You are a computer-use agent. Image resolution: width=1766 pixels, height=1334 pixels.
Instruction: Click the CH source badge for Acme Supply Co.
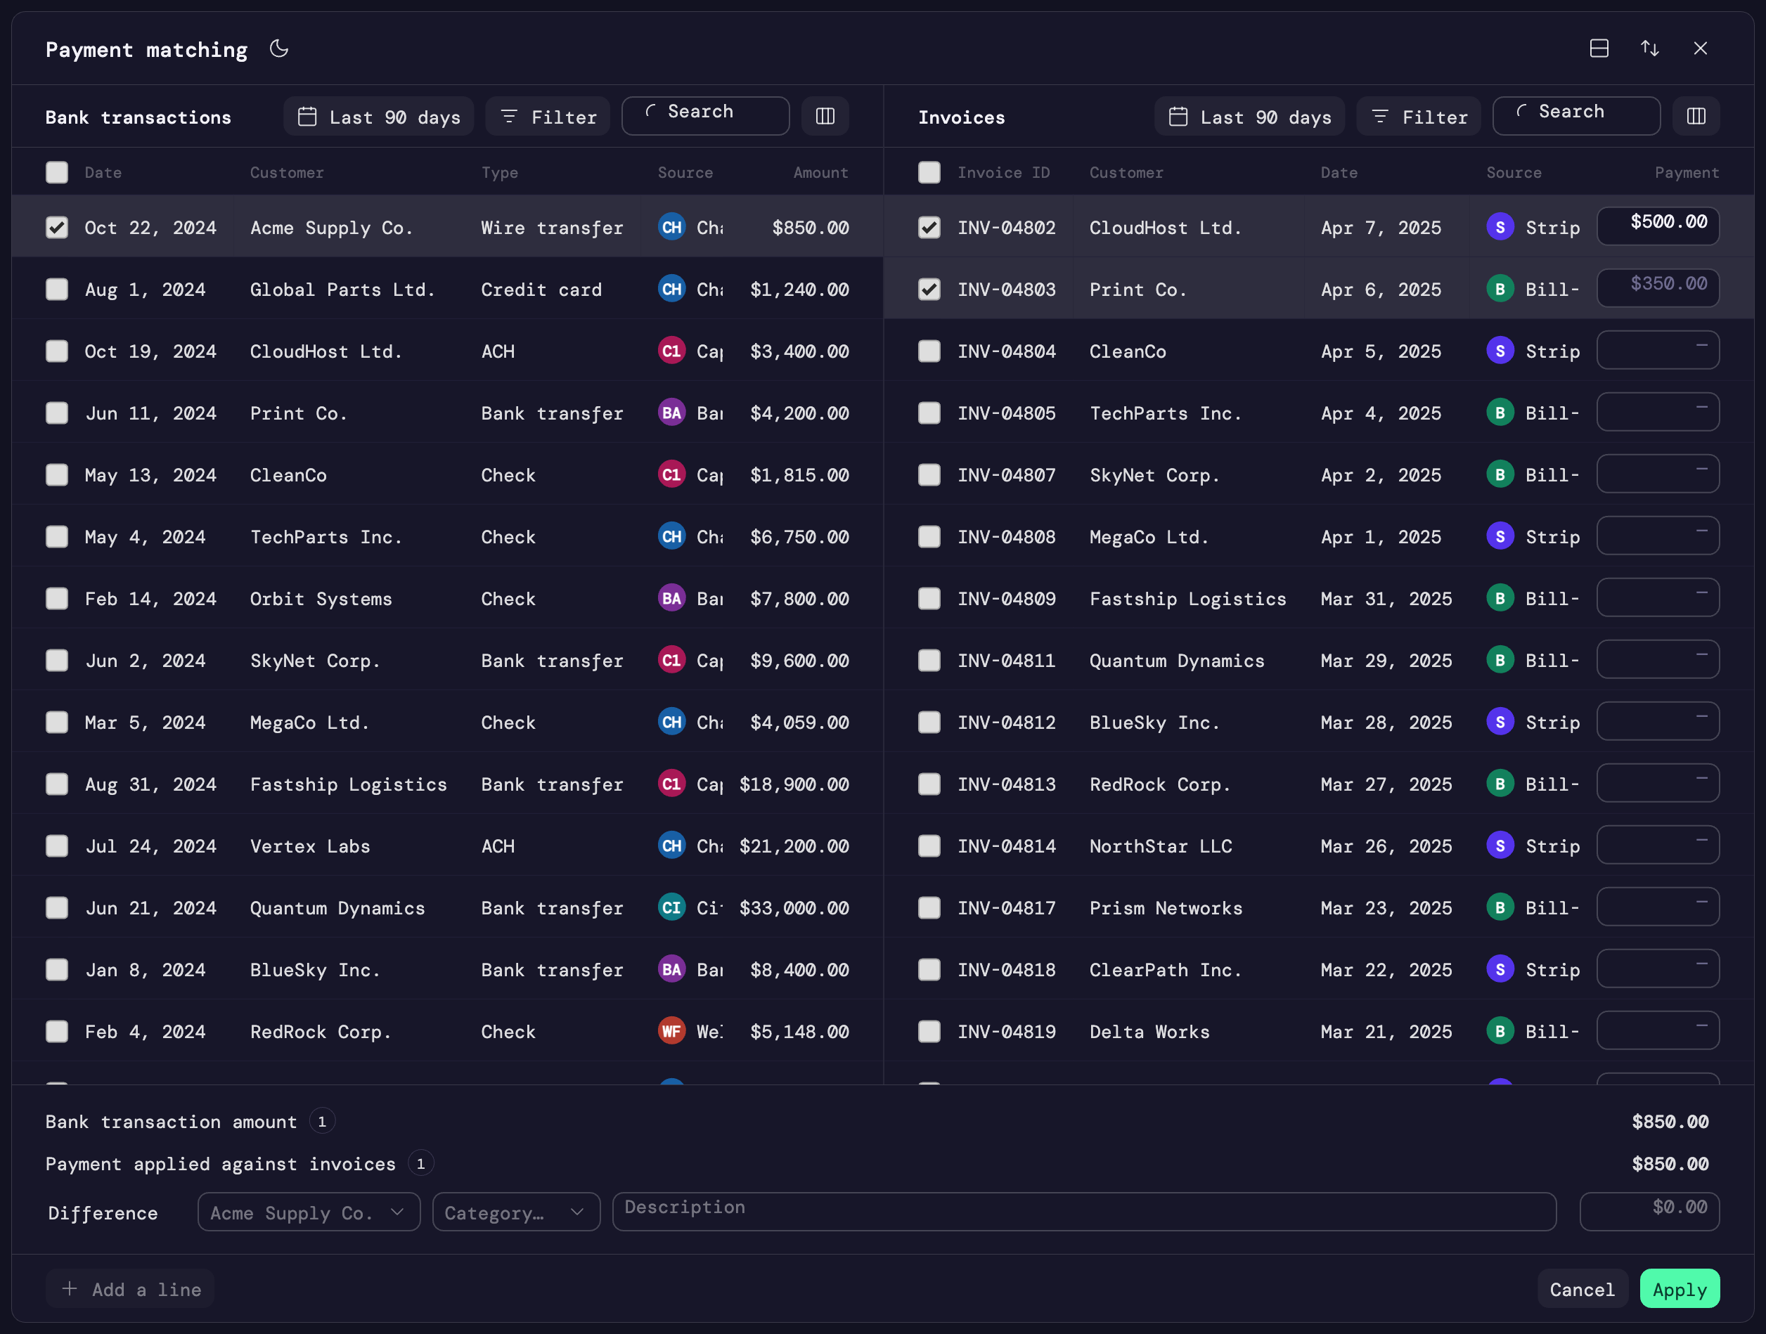coord(671,227)
